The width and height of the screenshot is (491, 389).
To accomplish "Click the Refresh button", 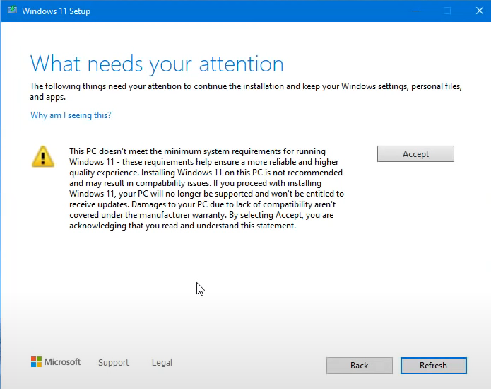I will pos(433,366).
